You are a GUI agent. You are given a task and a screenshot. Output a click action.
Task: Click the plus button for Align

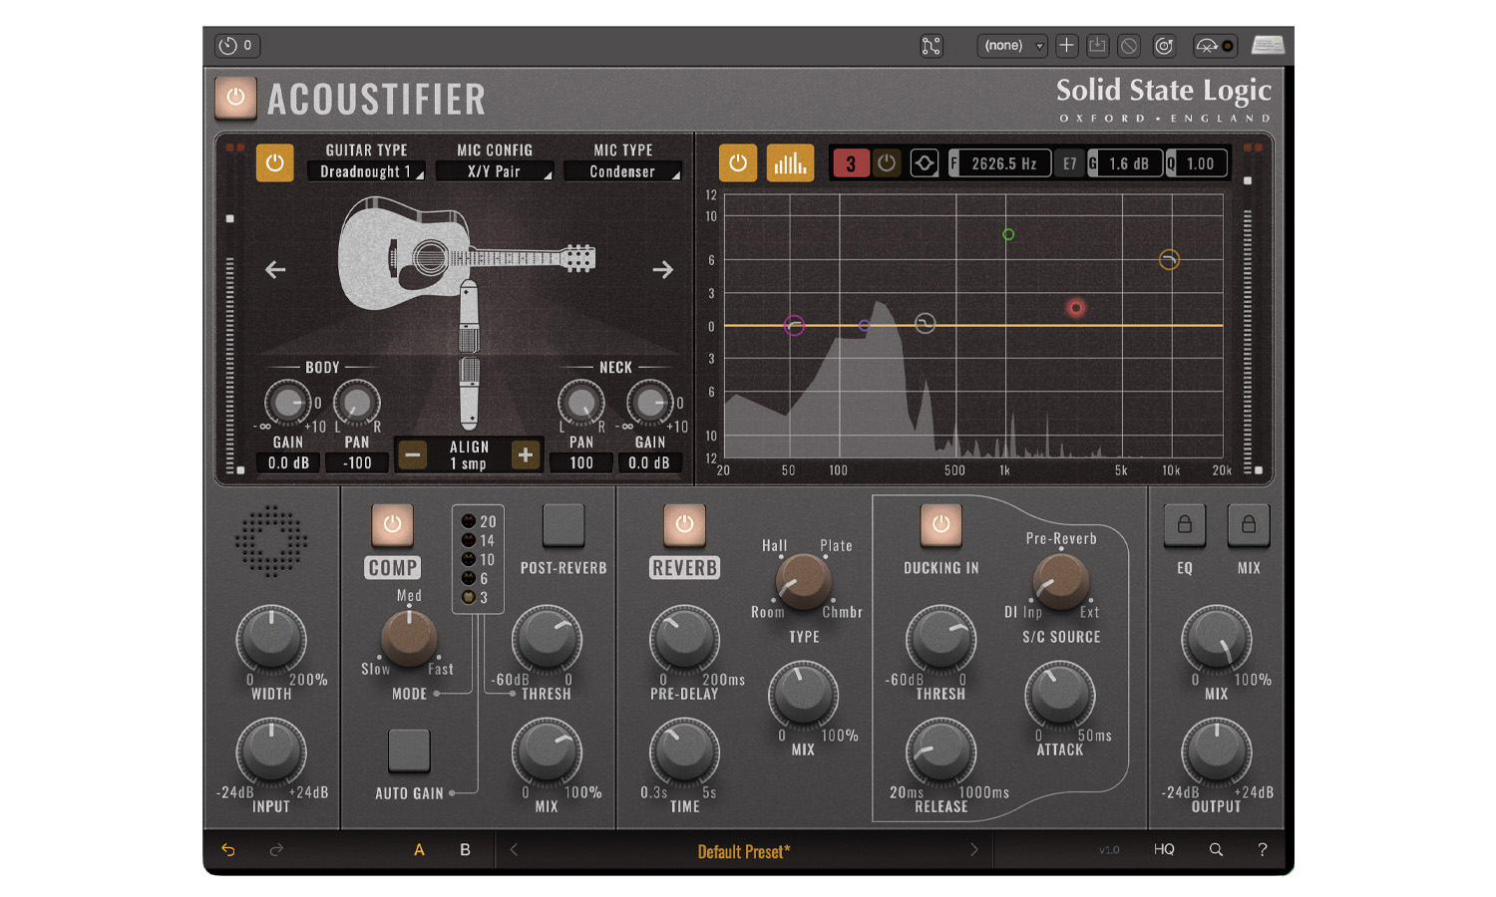[x=526, y=455]
